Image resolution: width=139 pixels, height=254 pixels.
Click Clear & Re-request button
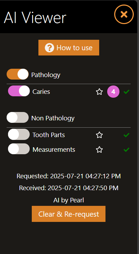tap(68, 214)
